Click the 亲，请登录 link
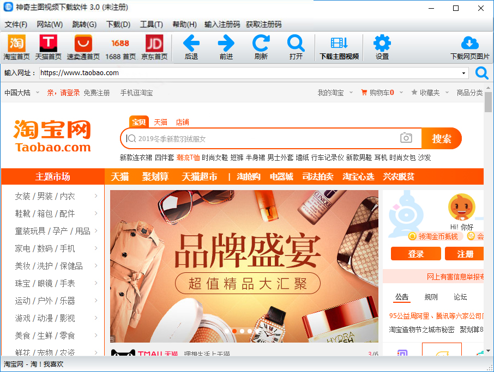 pyautogui.click(x=63, y=93)
